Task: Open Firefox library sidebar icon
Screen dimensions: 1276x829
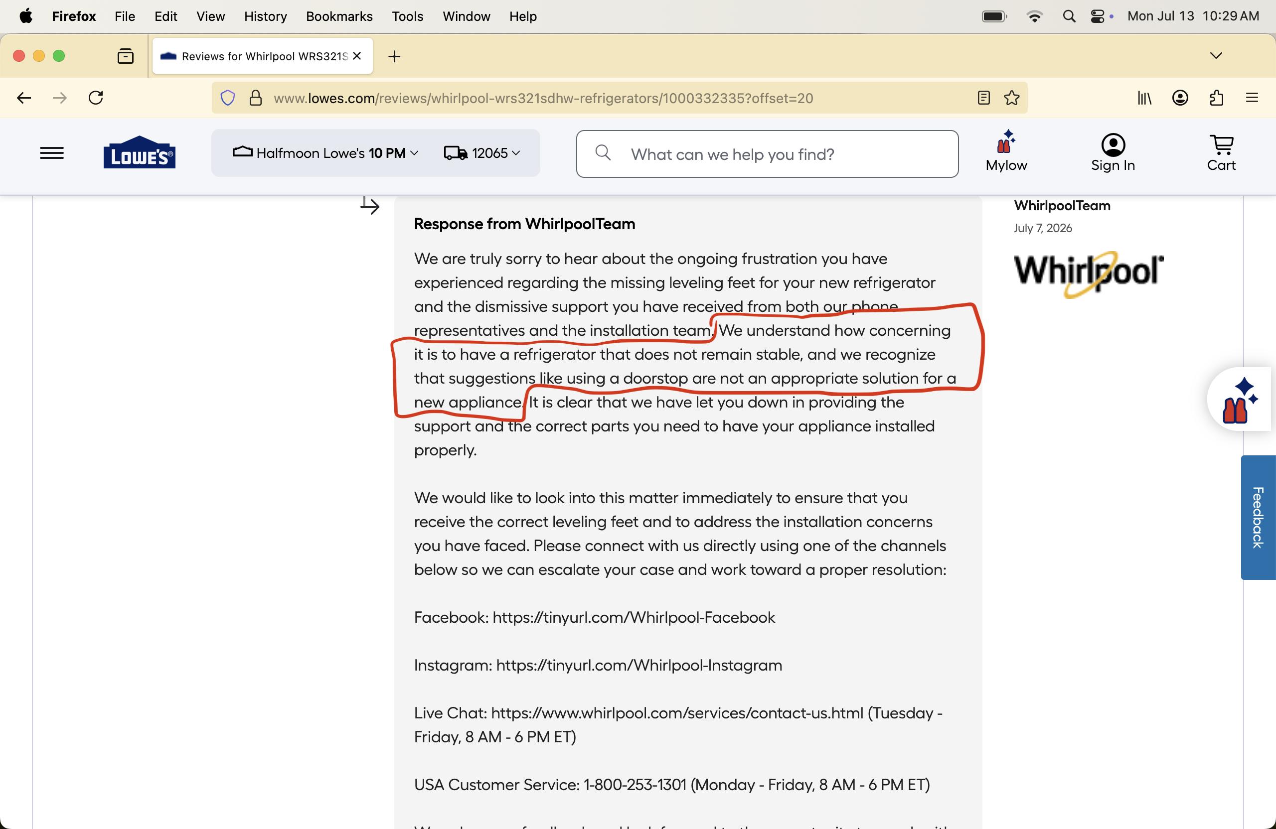Action: [1144, 98]
